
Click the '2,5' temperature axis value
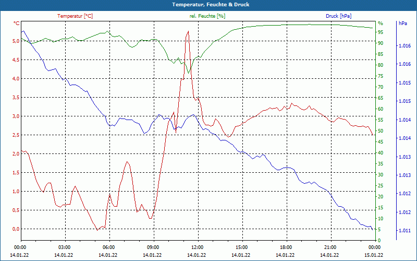click(x=16, y=135)
